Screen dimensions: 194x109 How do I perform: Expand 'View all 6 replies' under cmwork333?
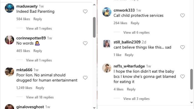point(136,32)
